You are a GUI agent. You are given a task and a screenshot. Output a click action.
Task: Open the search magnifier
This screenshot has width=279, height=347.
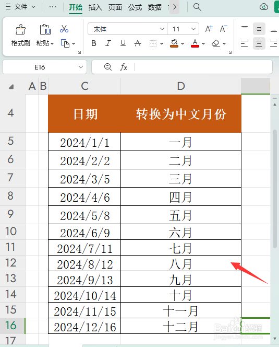pyautogui.click(x=197, y=7)
